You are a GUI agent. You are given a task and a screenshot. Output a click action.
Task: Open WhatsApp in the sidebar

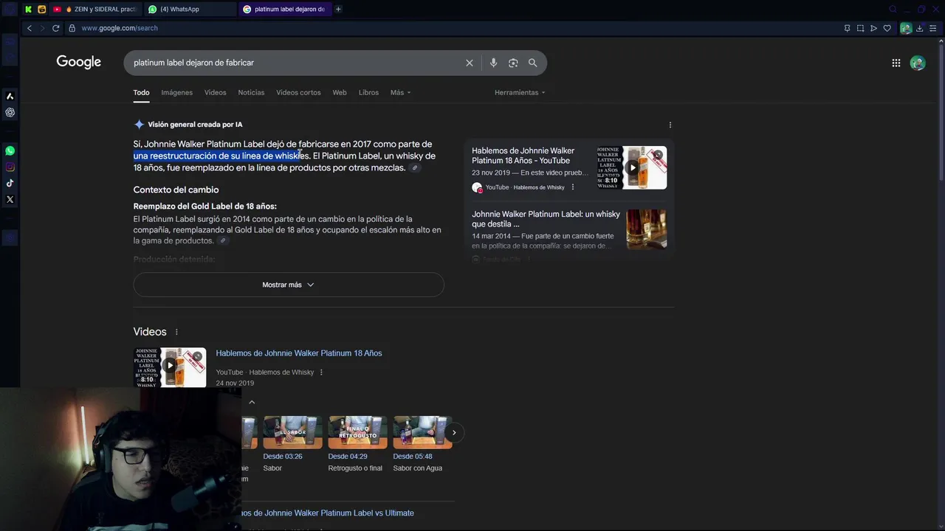[10, 150]
